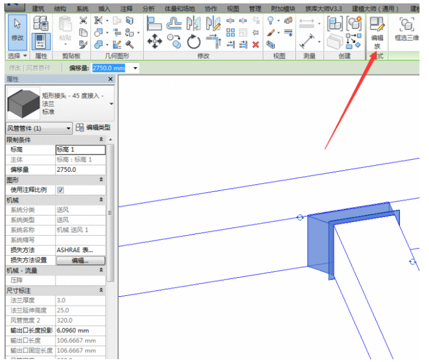Click the Rotate tool icon
429x362 pixels.
[x=194, y=42]
